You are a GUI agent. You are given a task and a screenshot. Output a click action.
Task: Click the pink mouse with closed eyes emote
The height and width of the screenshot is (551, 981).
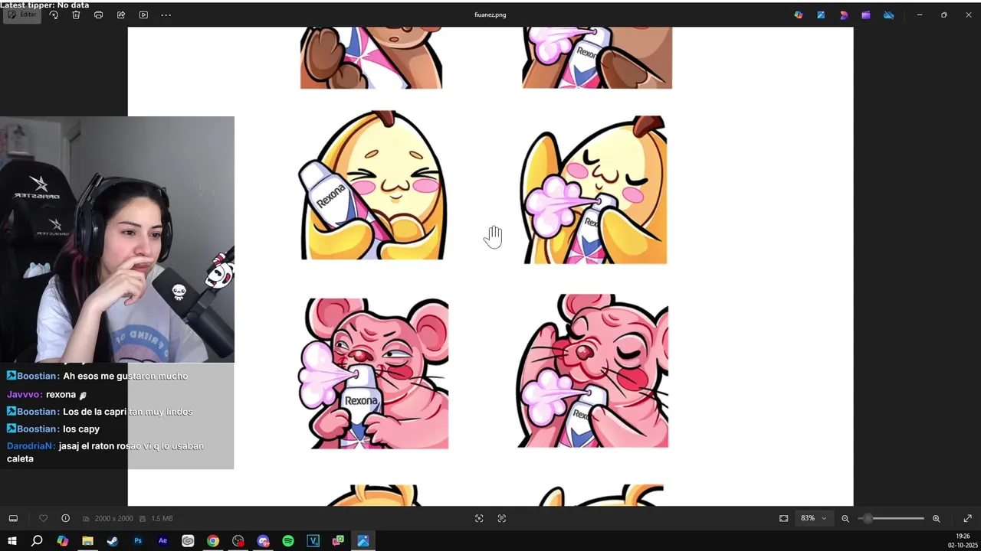click(x=592, y=370)
